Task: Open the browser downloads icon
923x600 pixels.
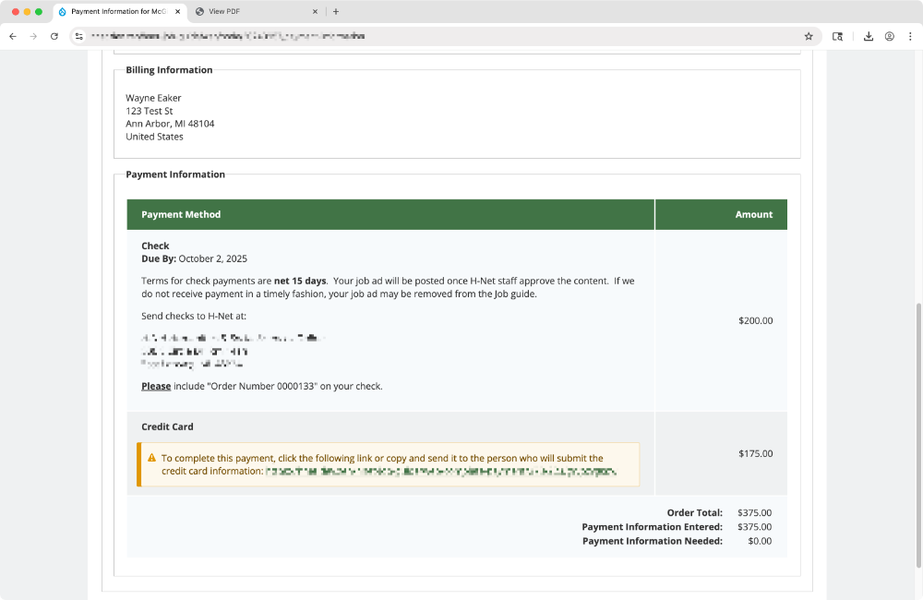Action: tap(869, 37)
